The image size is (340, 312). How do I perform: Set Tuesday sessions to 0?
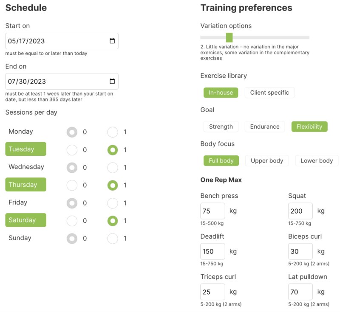72,150
